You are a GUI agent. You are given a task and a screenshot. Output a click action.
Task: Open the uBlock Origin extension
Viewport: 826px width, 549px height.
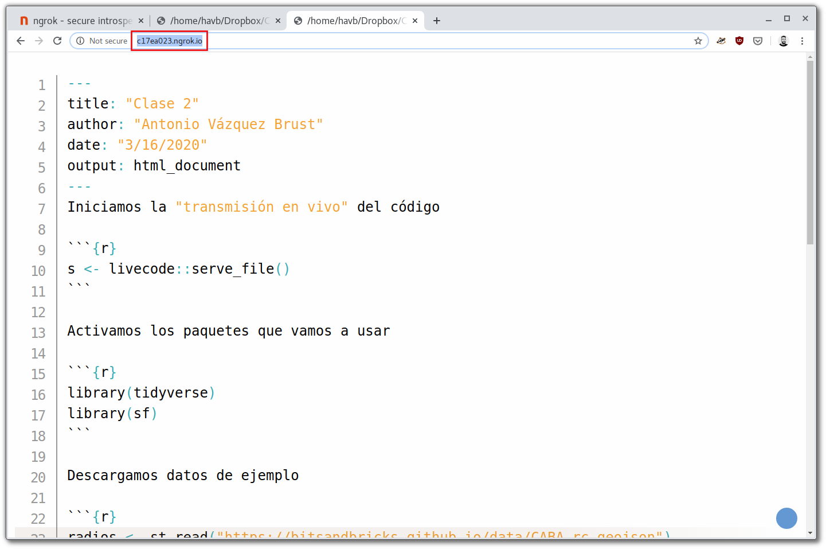tap(739, 41)
